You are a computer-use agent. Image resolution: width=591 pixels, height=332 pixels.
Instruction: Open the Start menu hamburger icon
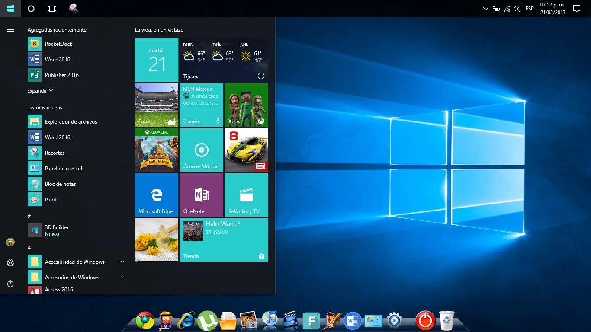coord(10,30)
